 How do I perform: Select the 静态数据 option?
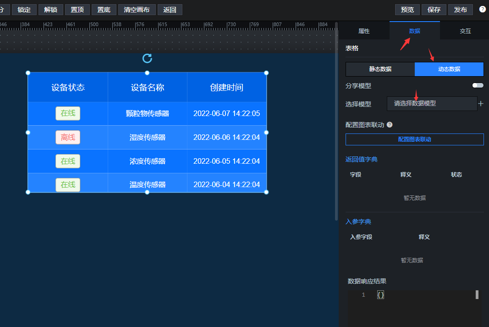click(380, 69)
